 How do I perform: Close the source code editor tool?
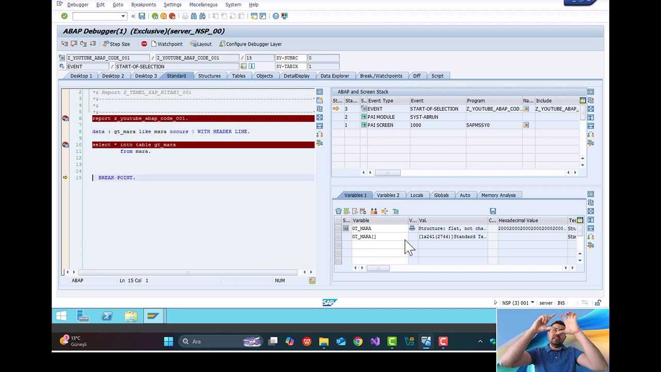point(320,92)
